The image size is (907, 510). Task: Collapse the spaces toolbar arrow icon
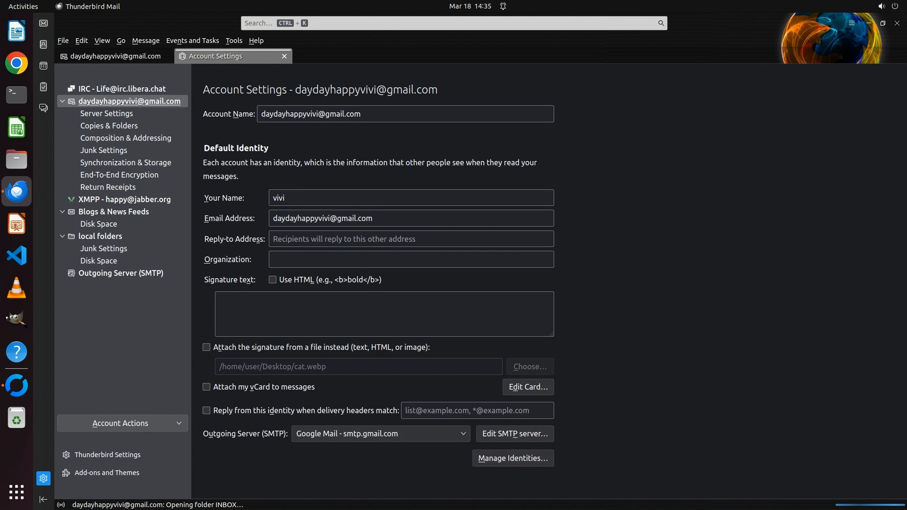coord(43,499)
